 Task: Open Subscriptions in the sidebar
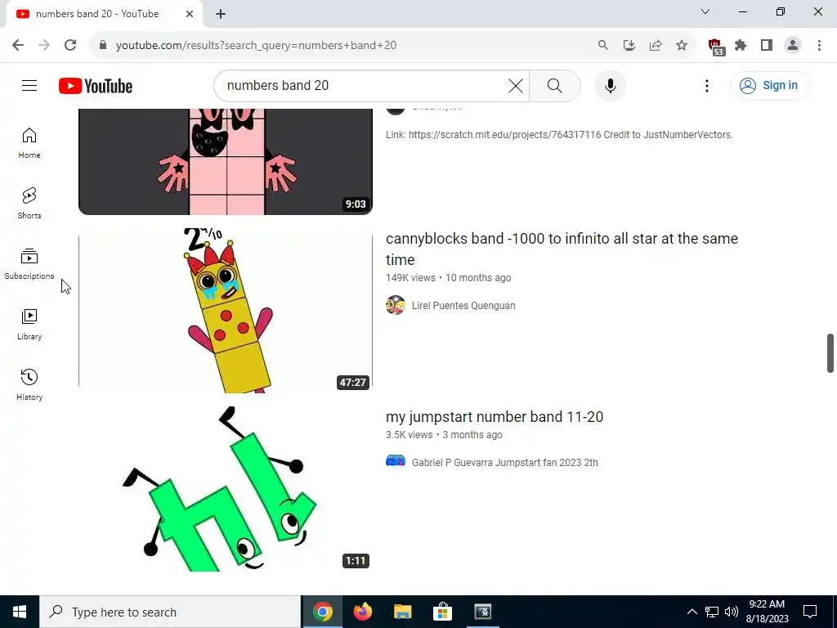tap(29, 264)
